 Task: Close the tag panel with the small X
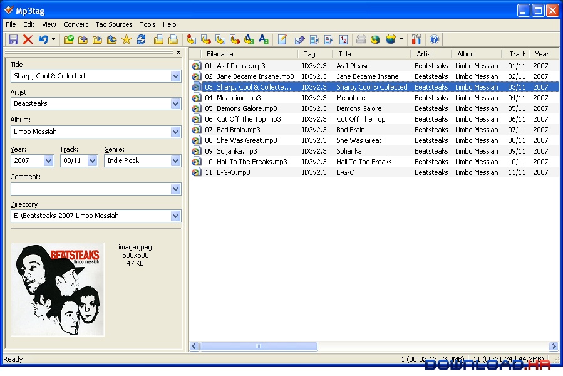178,53
